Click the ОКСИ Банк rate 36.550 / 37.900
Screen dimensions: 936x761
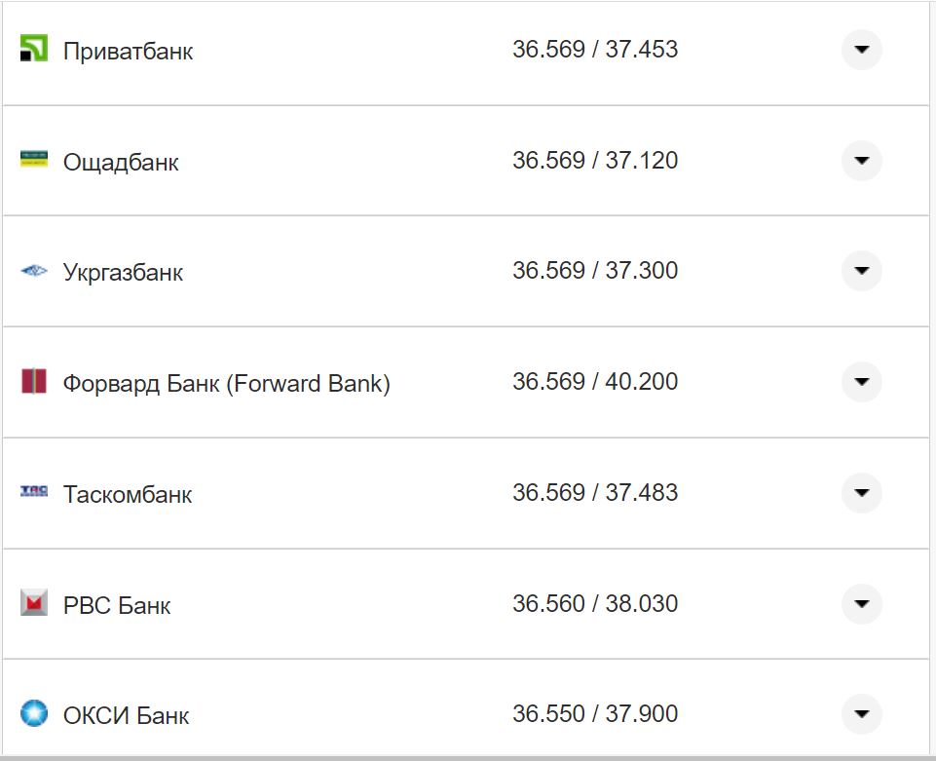tap(595, 714)
